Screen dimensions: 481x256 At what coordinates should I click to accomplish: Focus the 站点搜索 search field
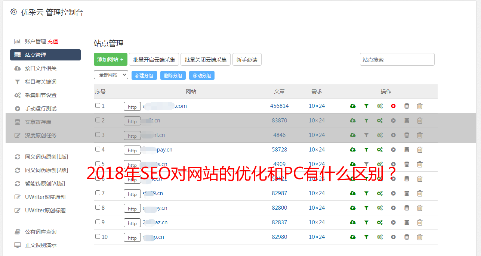(x=397, y=59)
